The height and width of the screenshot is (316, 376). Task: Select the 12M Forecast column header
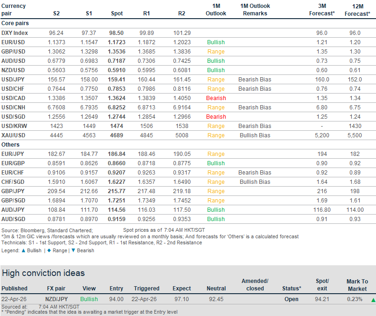click(x=357, y=10)
